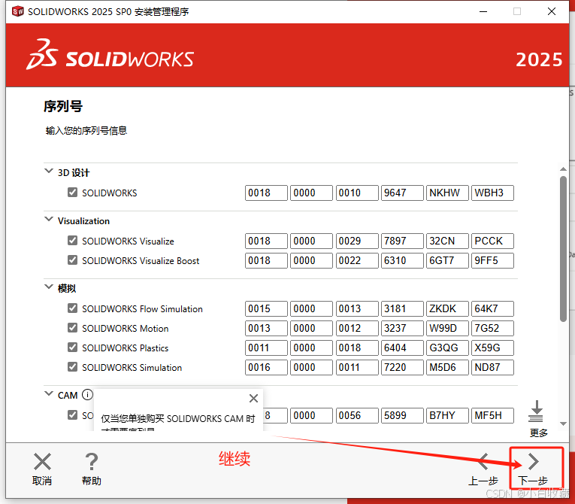Click the scrollbar up arrow

(563, 169)
